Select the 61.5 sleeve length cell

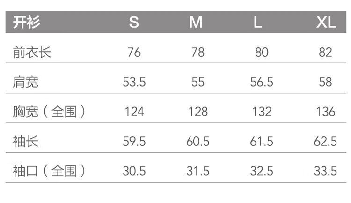coord(262,141)
